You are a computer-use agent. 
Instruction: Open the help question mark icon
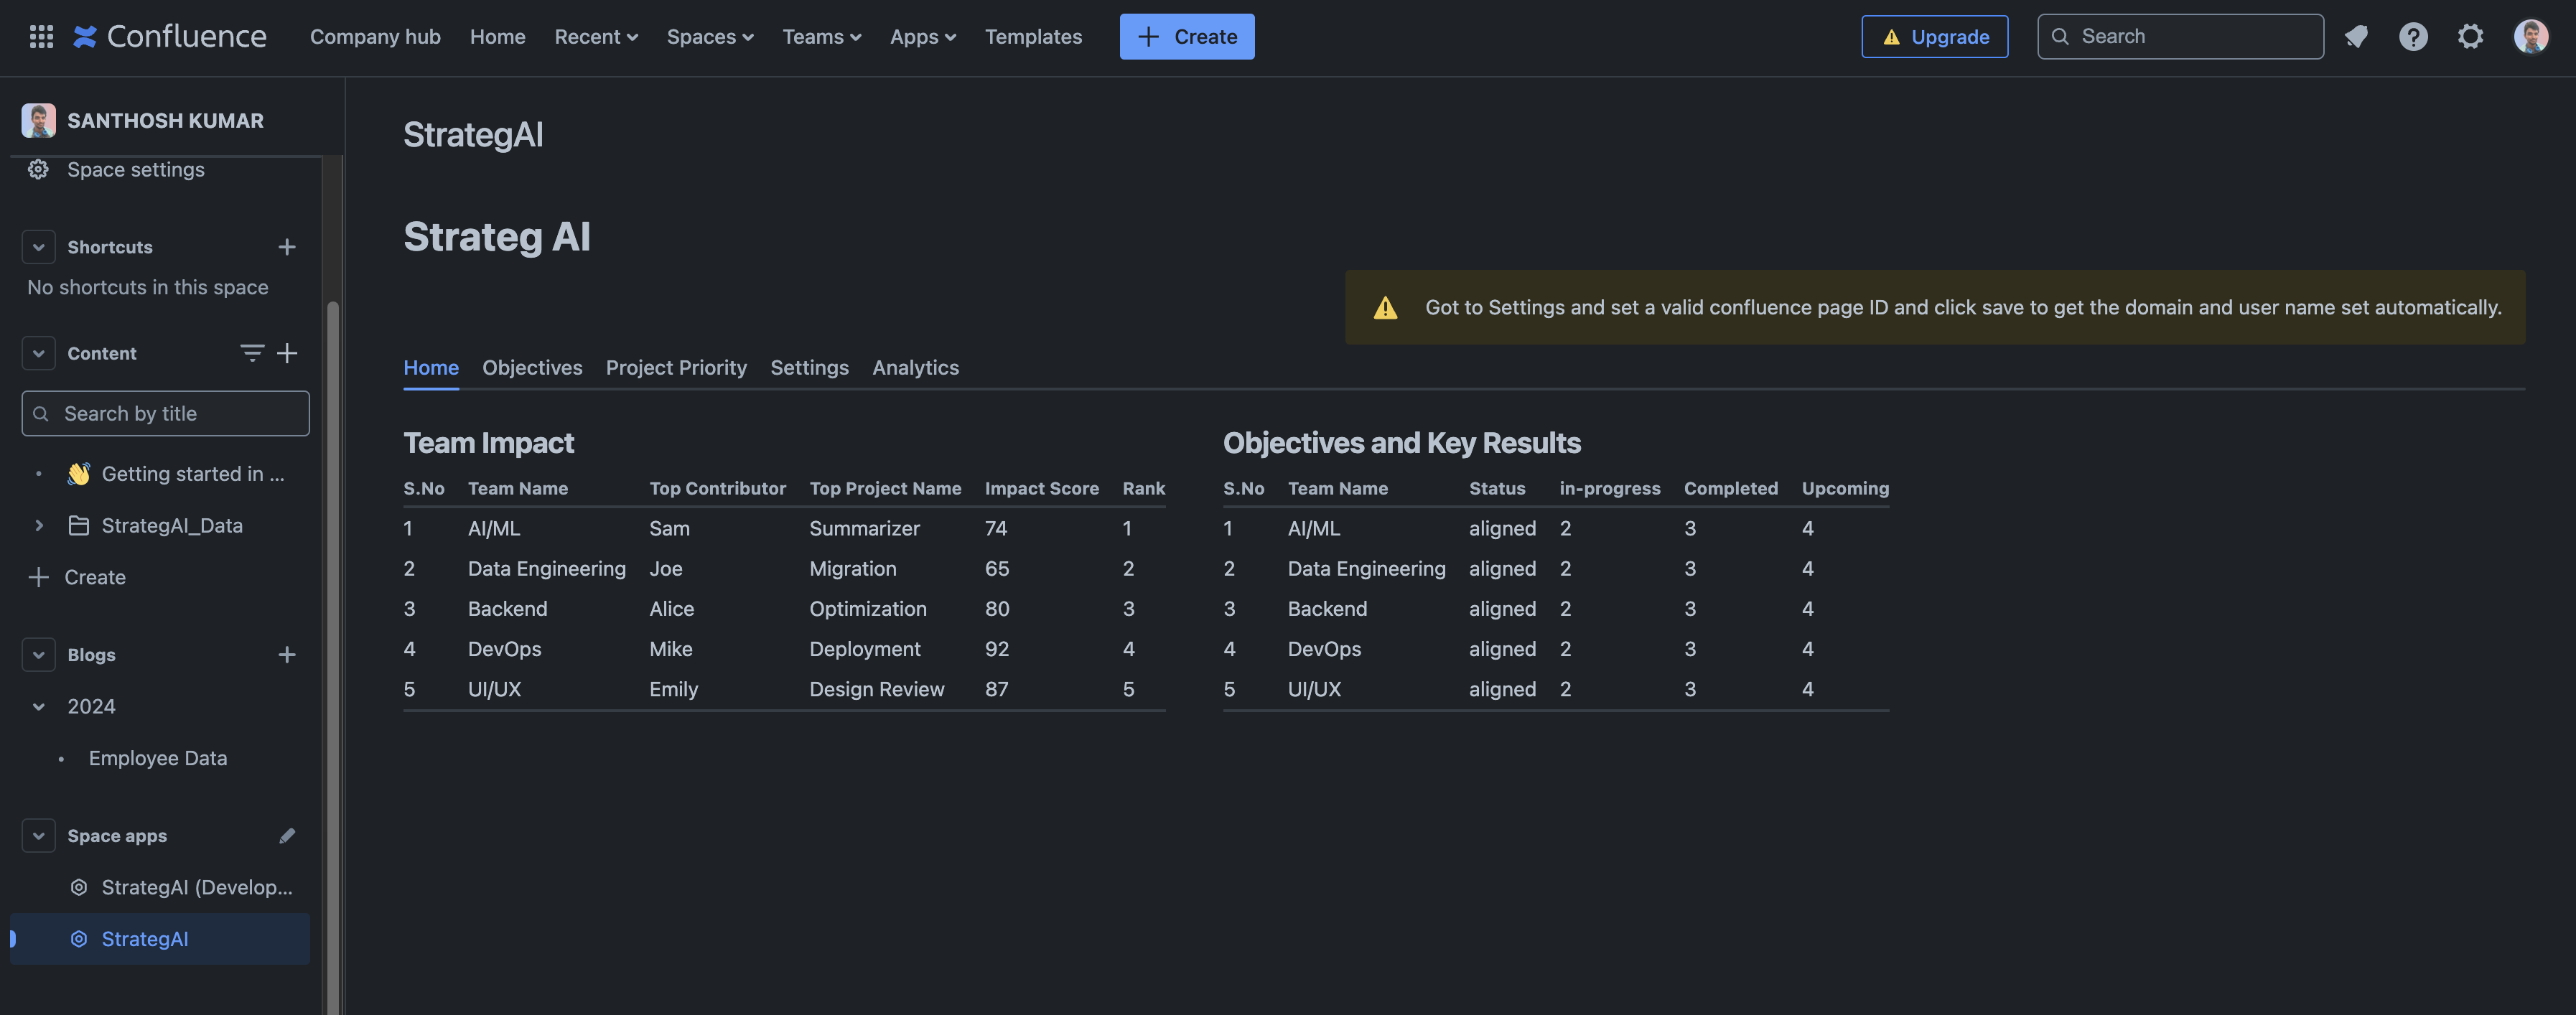tap(2413, 37)
